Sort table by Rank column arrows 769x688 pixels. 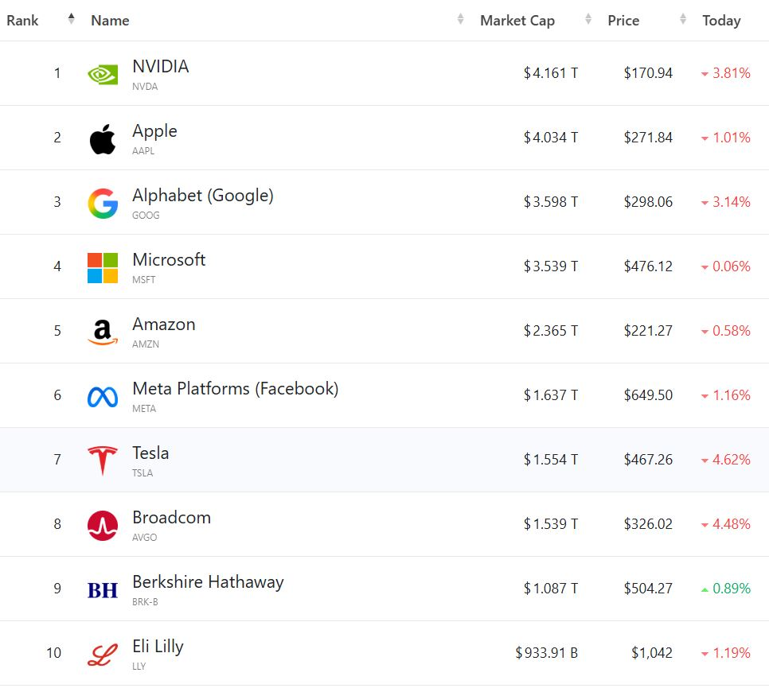click(x=72, y=20)
